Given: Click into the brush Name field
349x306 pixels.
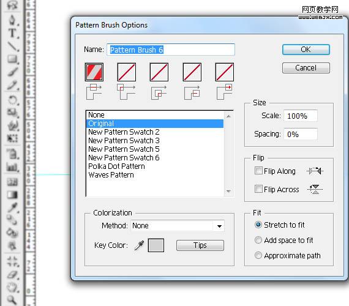Looking at the screenshot, I should point(171,50).
